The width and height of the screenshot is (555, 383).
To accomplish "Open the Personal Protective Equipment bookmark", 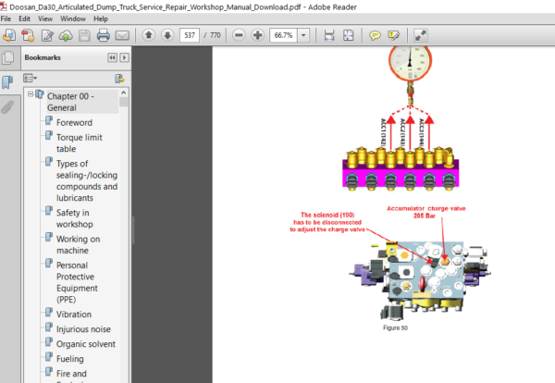I will click(x=77, y=282).
